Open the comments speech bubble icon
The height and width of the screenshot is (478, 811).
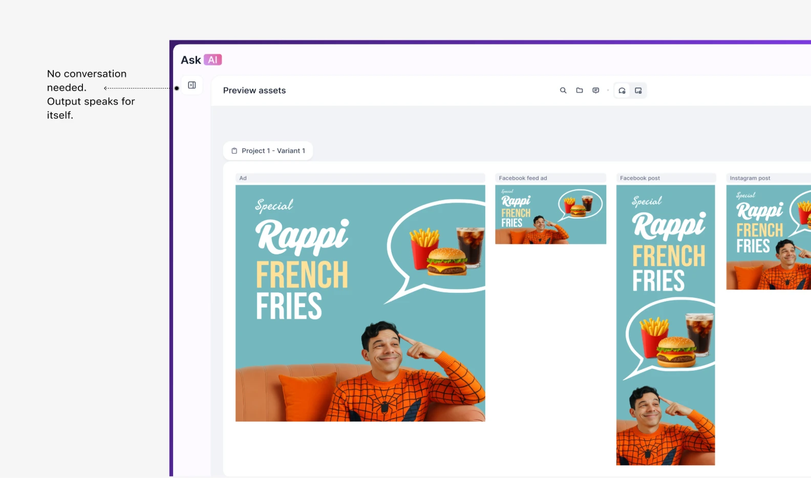596,91
